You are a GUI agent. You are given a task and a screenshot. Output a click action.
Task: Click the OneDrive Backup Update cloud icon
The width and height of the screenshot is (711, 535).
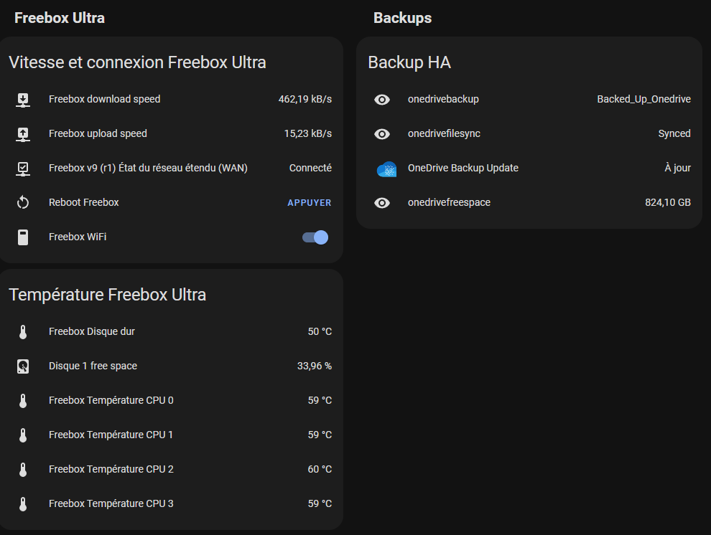point(387,169)
